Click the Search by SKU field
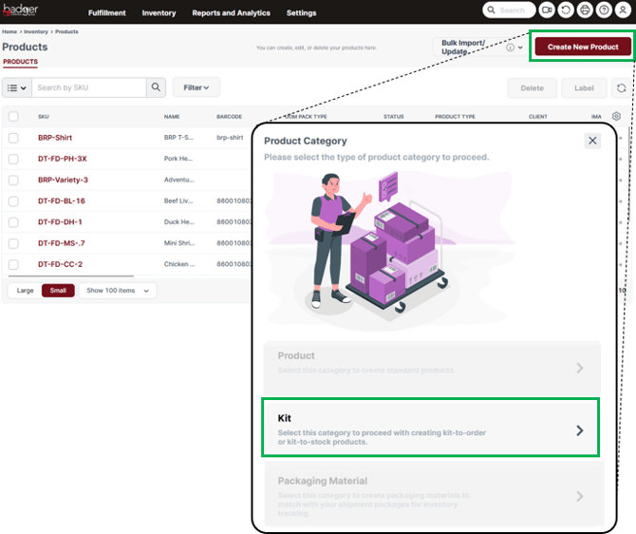This screenshot has height=534, width=636. [x=89, y=87]
